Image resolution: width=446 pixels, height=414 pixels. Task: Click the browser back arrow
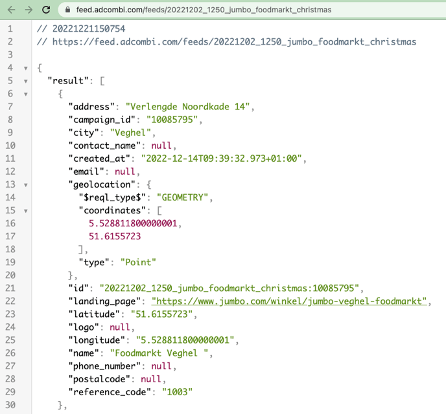click(11, 10)
